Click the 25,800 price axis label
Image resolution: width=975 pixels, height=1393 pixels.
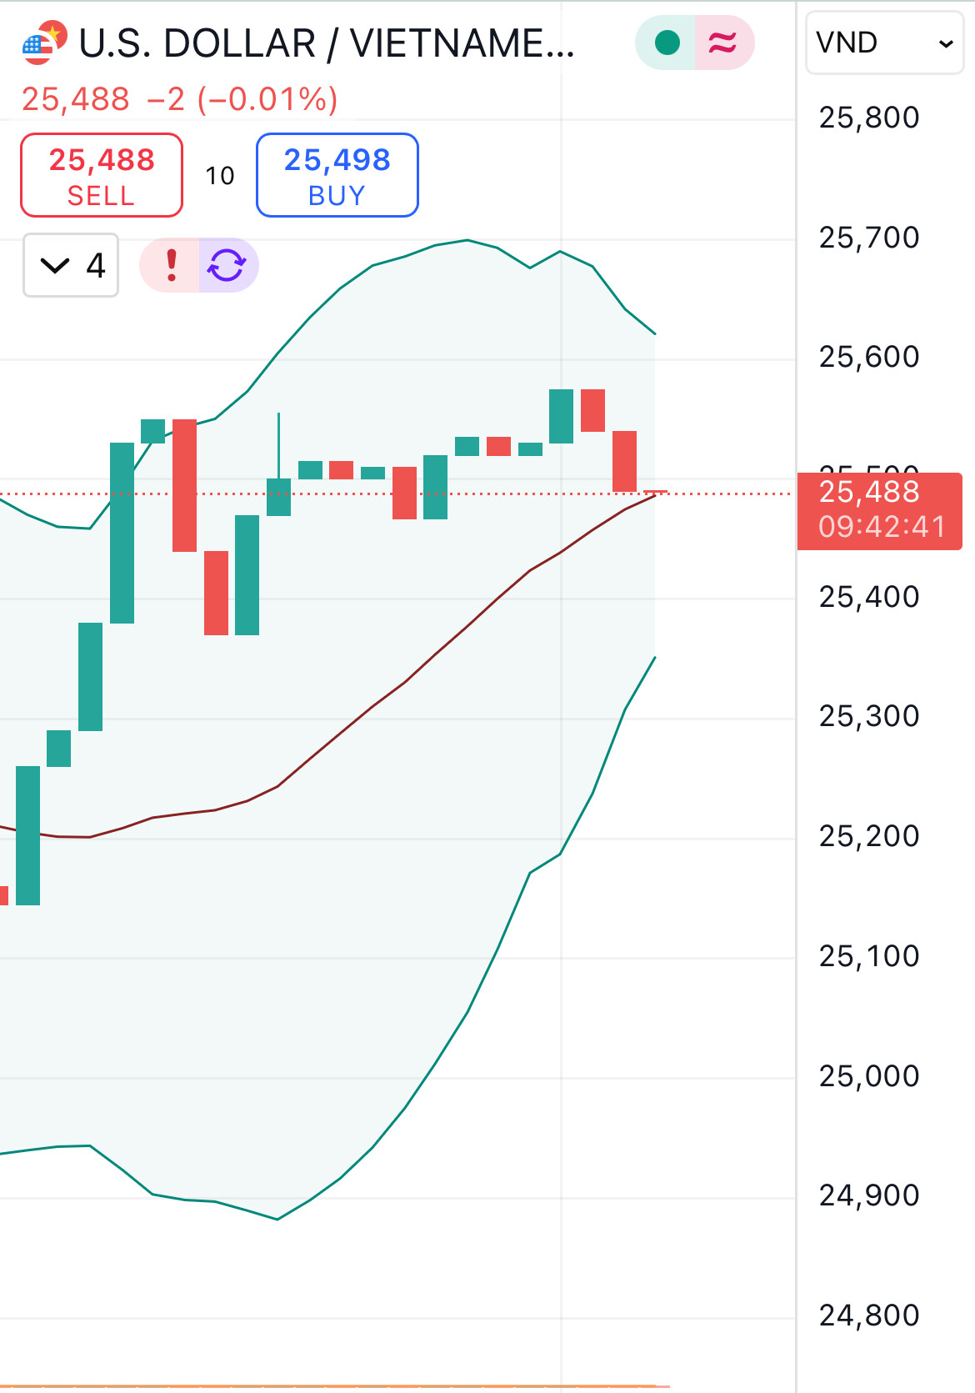click(x=868, y=118)
